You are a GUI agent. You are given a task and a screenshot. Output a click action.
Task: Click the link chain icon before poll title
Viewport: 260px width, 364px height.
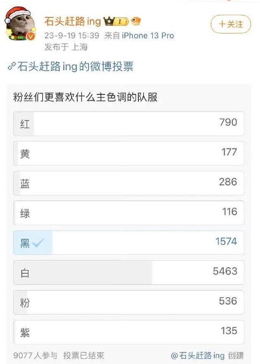click(x=12, y=66)
